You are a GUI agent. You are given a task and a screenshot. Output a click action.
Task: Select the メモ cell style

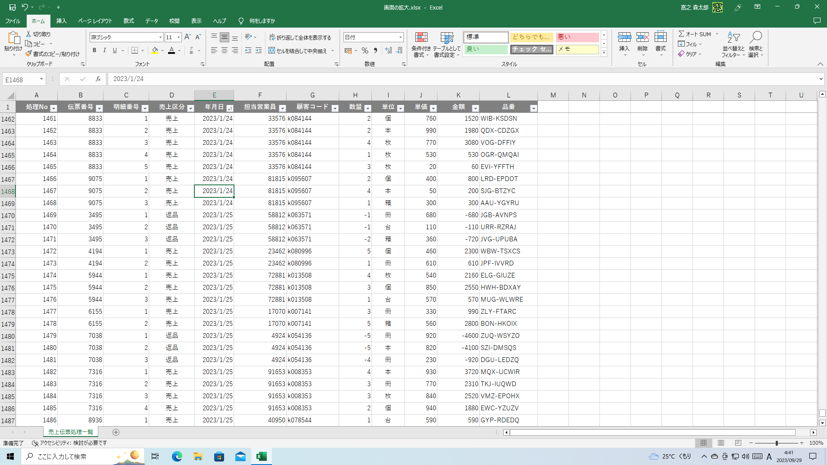577,49
